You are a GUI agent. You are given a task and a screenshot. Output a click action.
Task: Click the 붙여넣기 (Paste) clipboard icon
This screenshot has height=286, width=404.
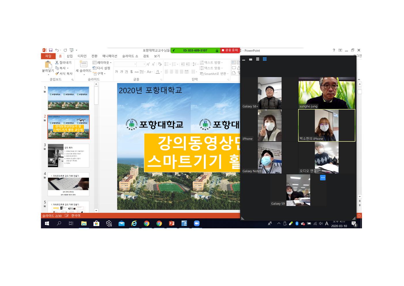(48, 65)
